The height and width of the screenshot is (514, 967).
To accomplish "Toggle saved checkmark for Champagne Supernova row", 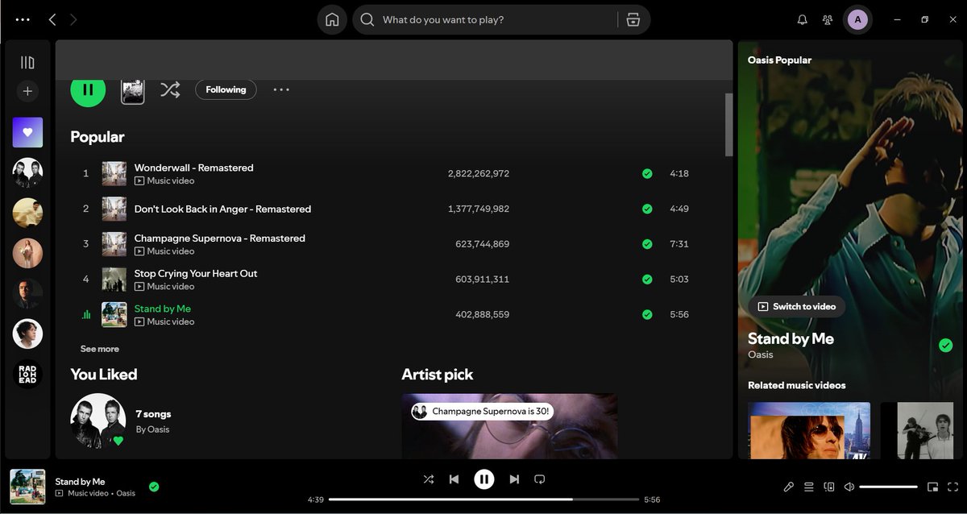I will point(647,244).
